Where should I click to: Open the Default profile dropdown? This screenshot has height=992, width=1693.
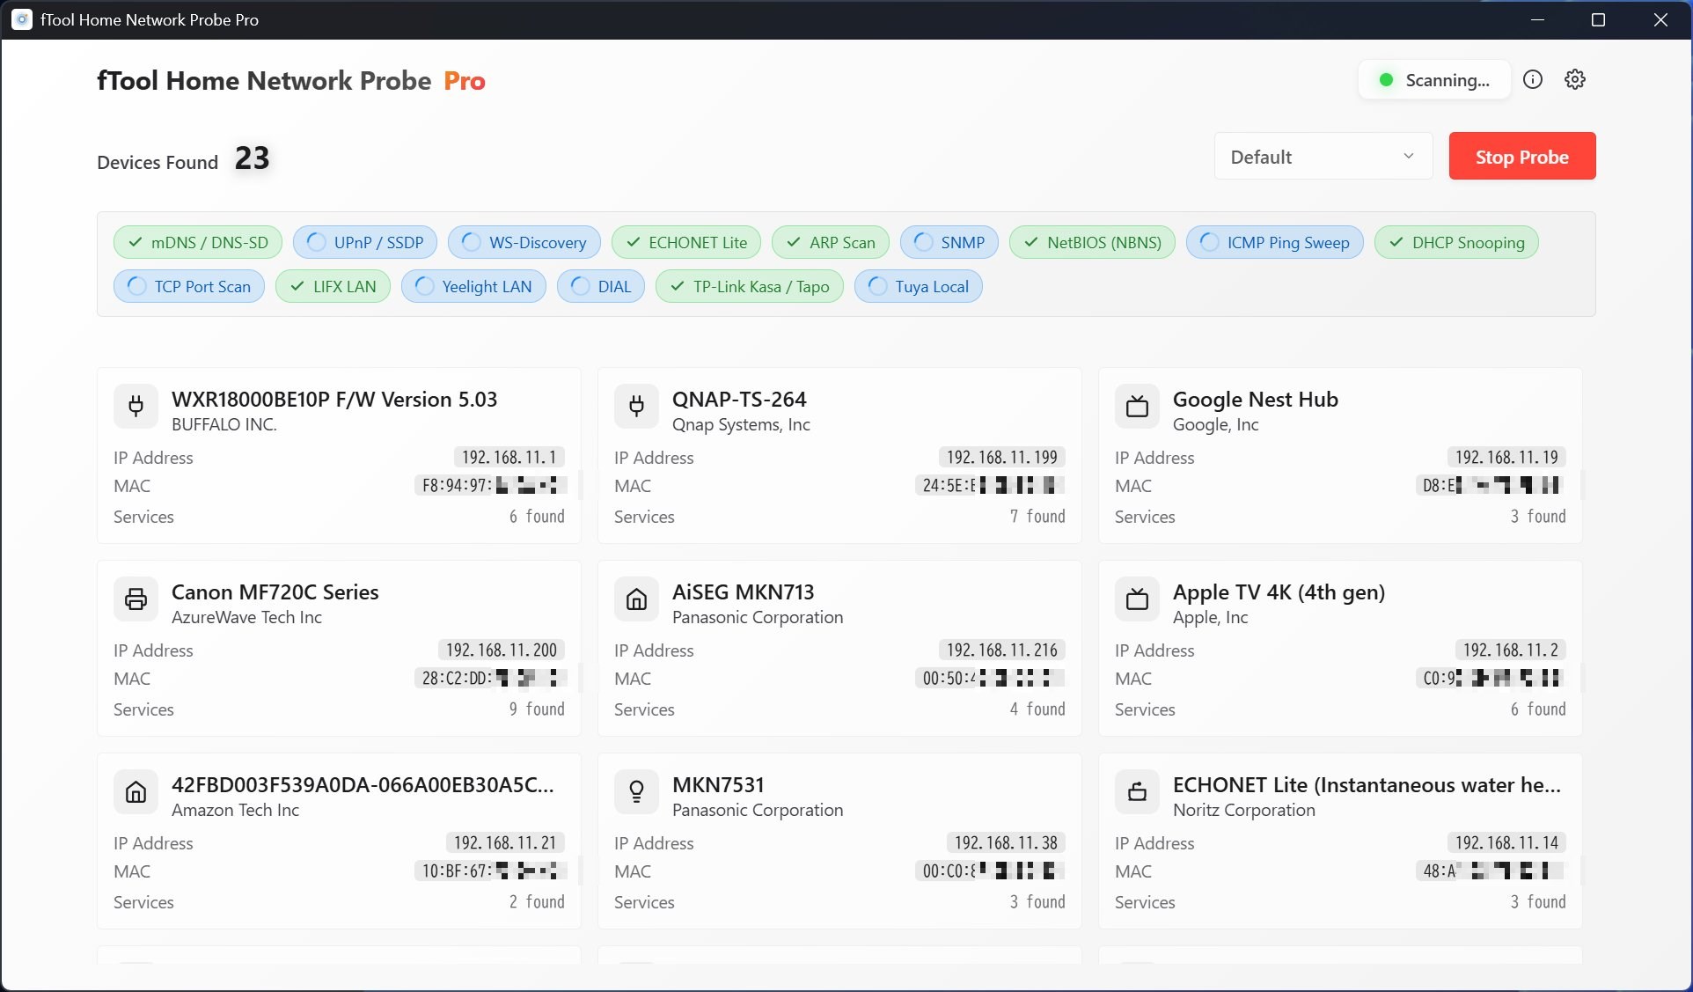coord(1323,156)
